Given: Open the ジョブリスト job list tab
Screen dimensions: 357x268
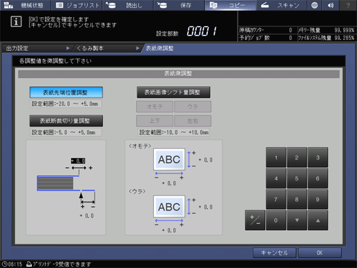Looking at the screenshot, I should 77,5.
